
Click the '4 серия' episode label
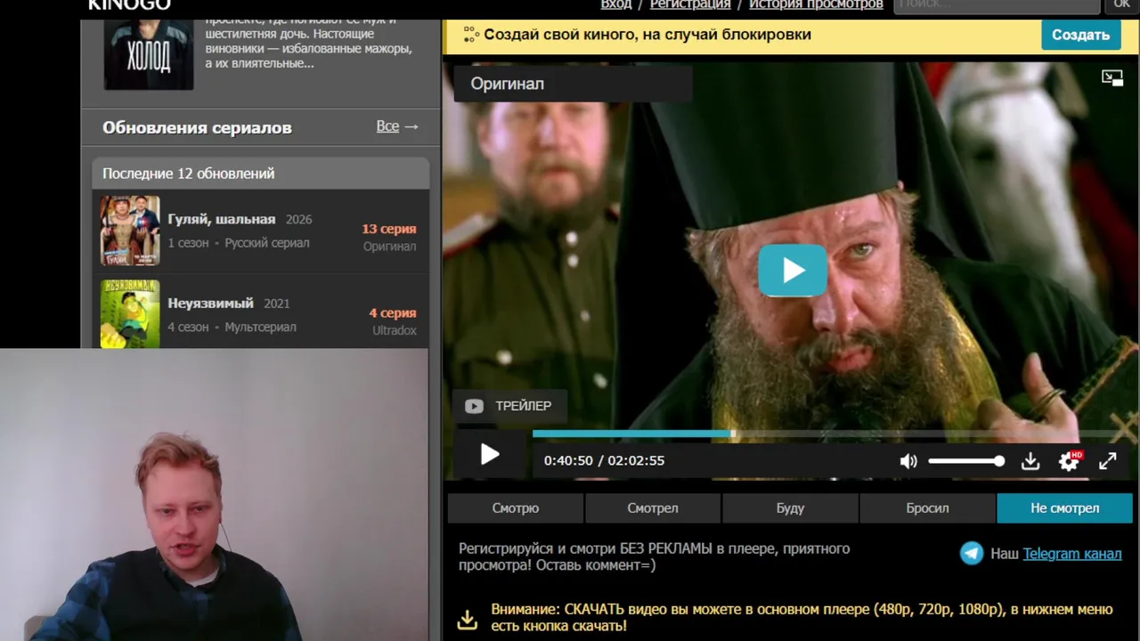click(x=393, y=312)
